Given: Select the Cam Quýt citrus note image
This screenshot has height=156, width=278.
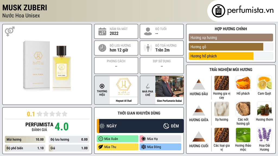Looking at the screenshot, I should [x=264, y=83].
